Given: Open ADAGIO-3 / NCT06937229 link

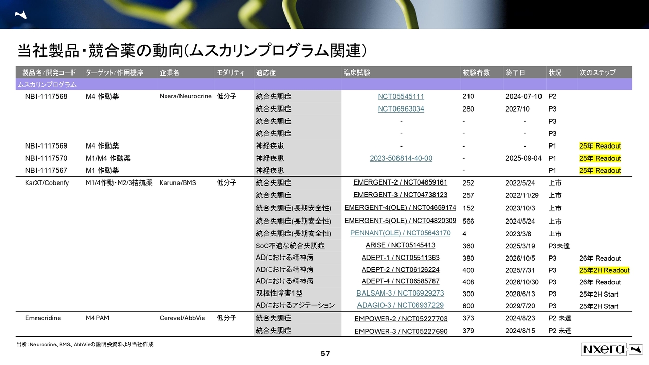Looking at the screenshot, I should pos(400,305).
